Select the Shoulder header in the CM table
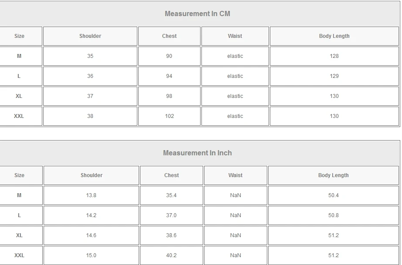Image resolution: width=402 pixels, height=265 pixels. (x=90, y=36)
